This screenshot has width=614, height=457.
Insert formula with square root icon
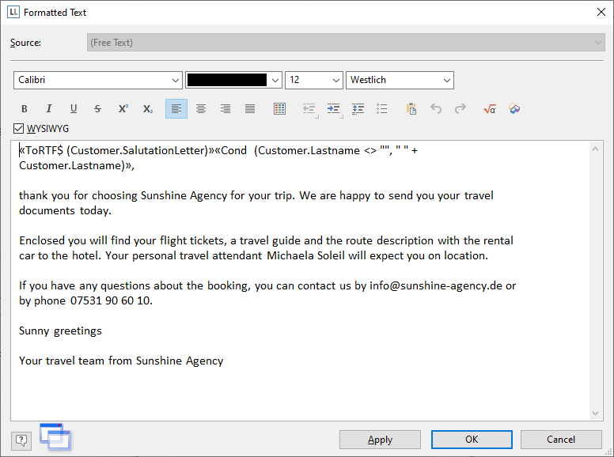point(489,109)
